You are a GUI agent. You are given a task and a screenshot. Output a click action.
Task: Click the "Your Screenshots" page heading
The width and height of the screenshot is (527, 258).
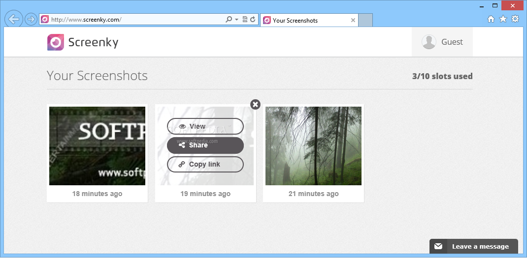pos(97,76)
